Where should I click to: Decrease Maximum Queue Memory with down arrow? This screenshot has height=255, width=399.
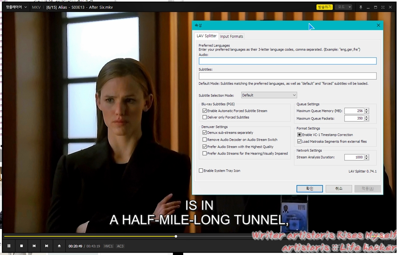(x=366, y=113)
